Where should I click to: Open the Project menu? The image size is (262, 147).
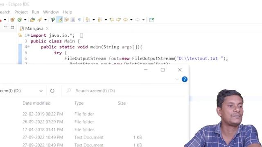(x=21, y=12)
